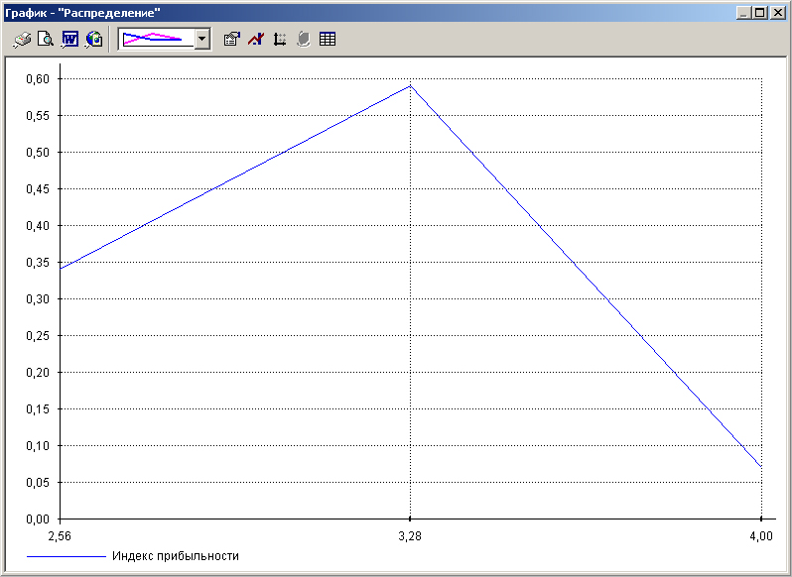This screenshot has height=577, width=792.
Task: Minimize the График window
Action: tap(743, 13)
